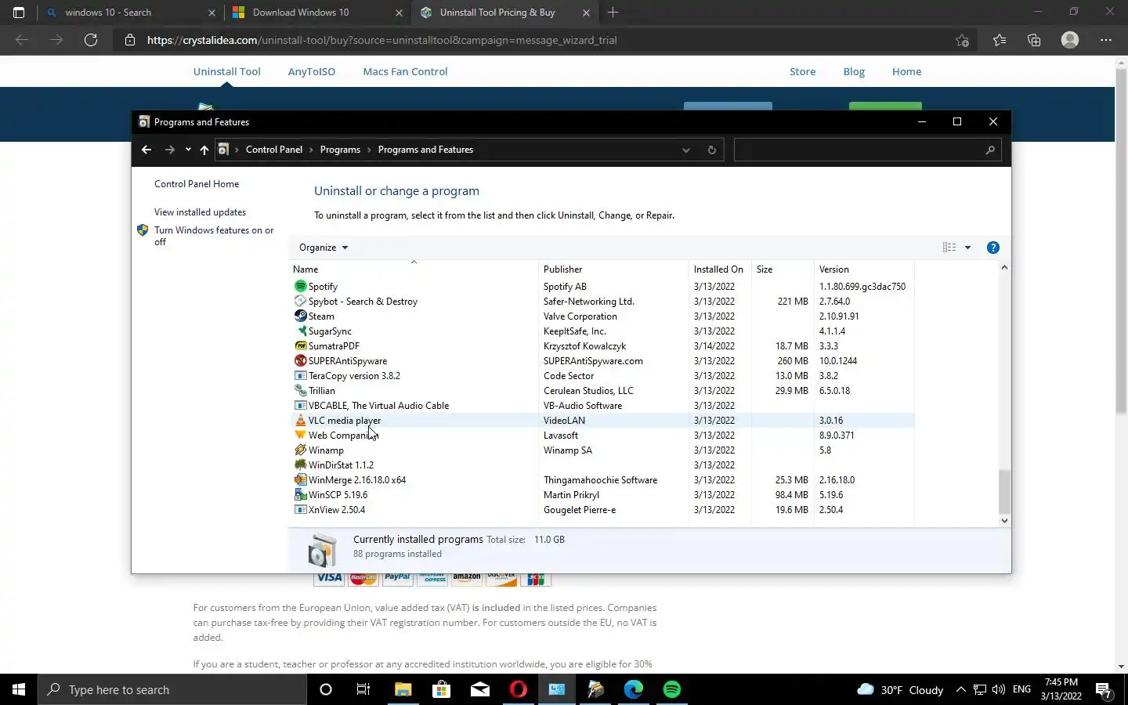Select the Spybot - Search & Destroy icon
This screenshot has width=1128, height=705.
[300, 302]
